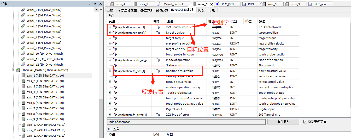The image size is (351, 138).
Task: Click the 重置映射 button
Action: 284,122
